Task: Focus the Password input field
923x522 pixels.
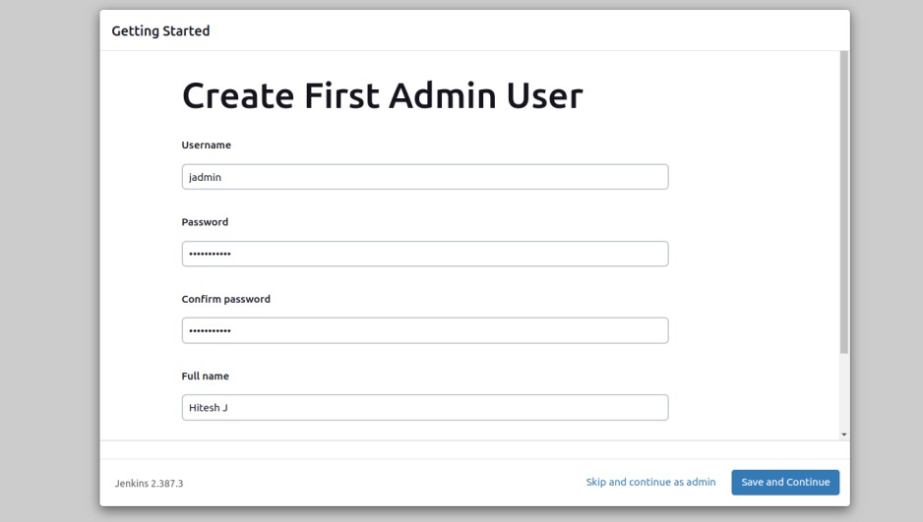Action: point(424,254)
